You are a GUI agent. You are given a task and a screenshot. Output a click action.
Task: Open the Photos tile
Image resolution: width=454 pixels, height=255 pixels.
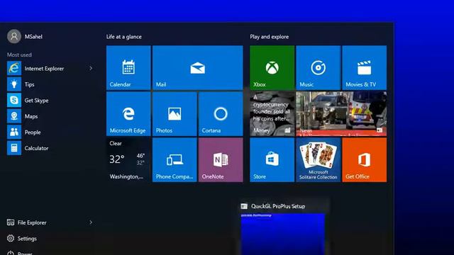[175, 113]
